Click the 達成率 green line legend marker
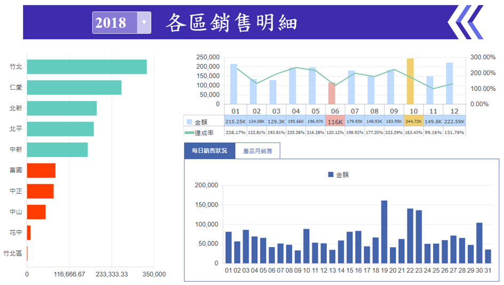Screen dimensions: 504x285 [189, 132]
